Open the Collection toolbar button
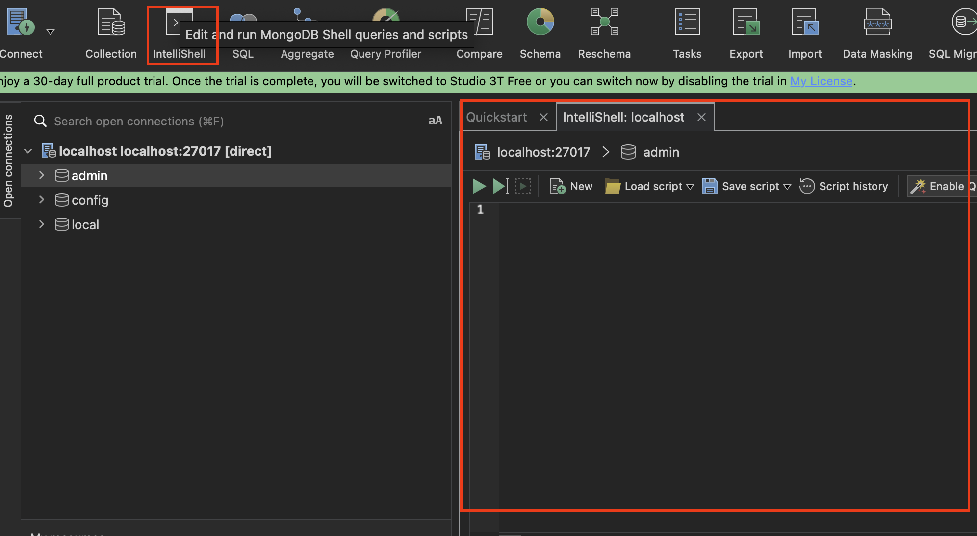Screen dimensions: 977x536 point(111,33)
